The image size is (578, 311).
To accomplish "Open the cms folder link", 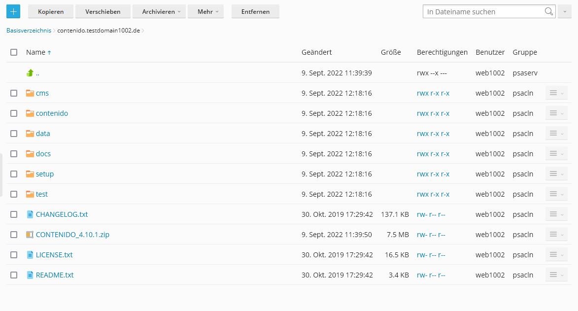I will tap(42, 93).
